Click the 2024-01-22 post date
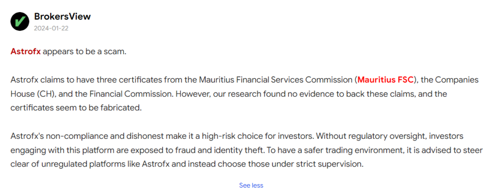Screen dimensions: 497x193 click(x=51, y=29)
